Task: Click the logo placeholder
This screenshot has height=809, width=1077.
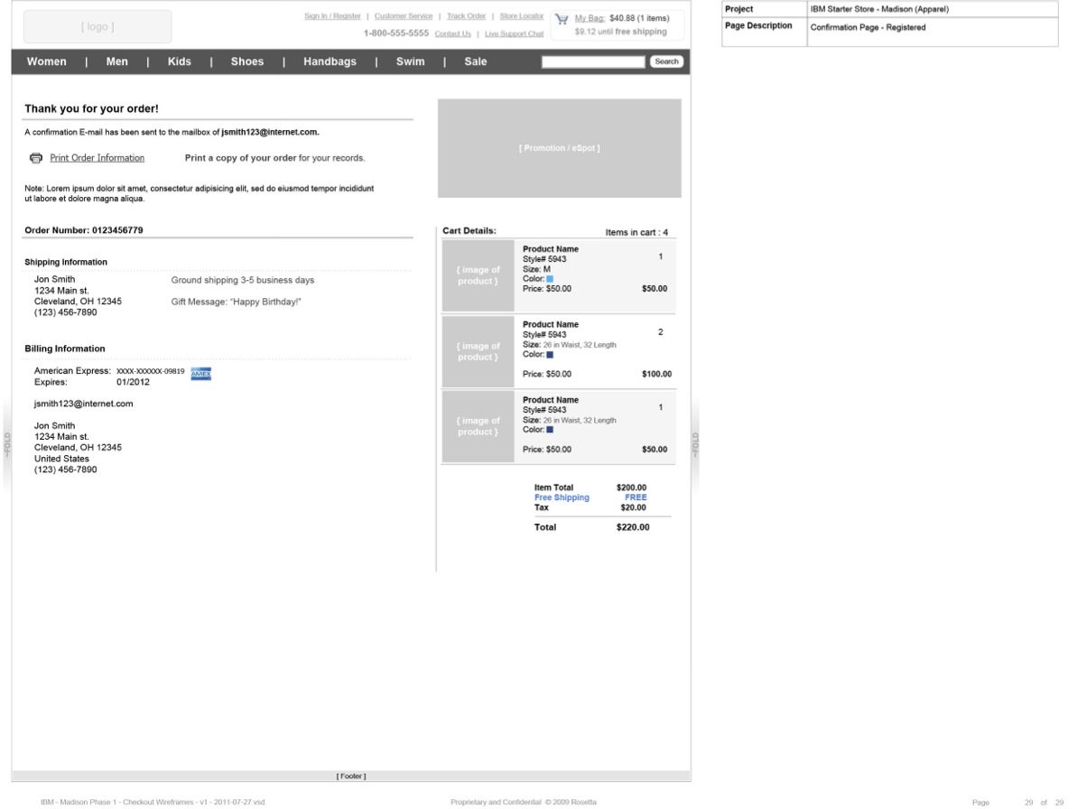Action: [97, 27]
